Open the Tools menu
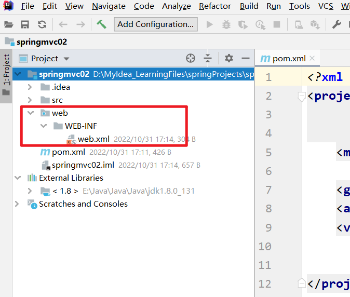 tap(299, 6)
